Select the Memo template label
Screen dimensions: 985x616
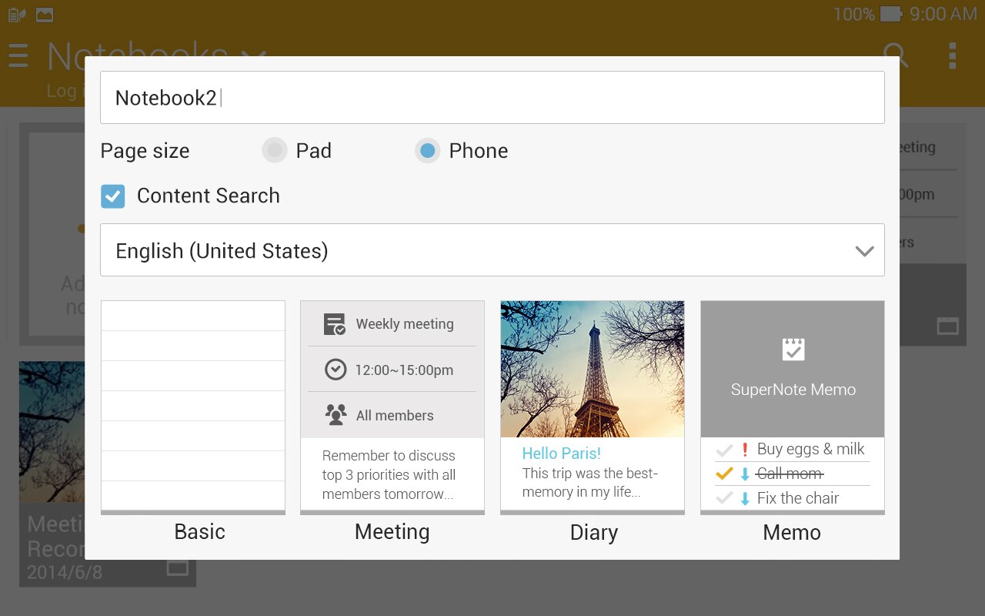pos(792,532)
